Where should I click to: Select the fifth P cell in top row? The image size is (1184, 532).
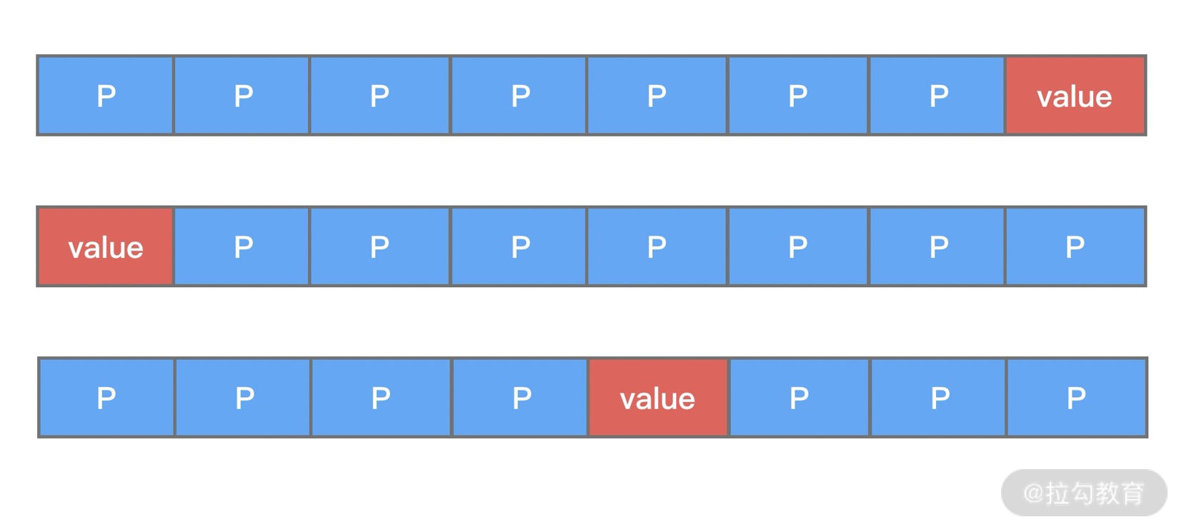[x=657, y=96]
